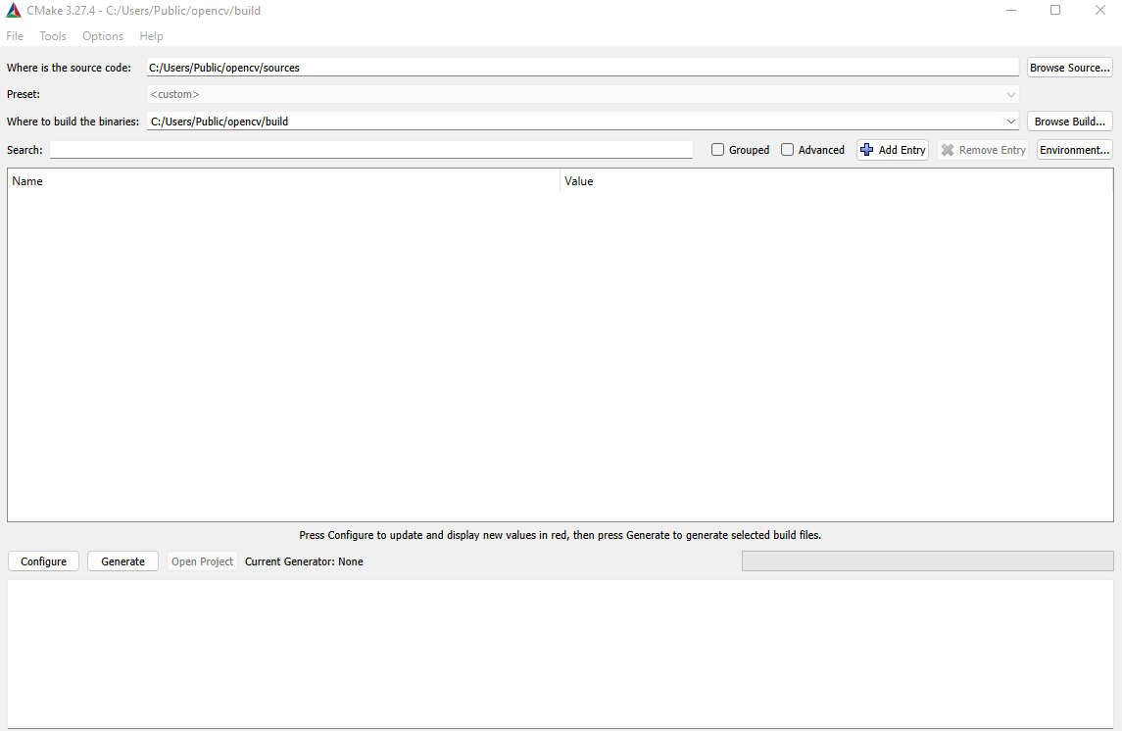Enable the Advanced checkbox
This screenshot has width=1122, height=731.
787,150
